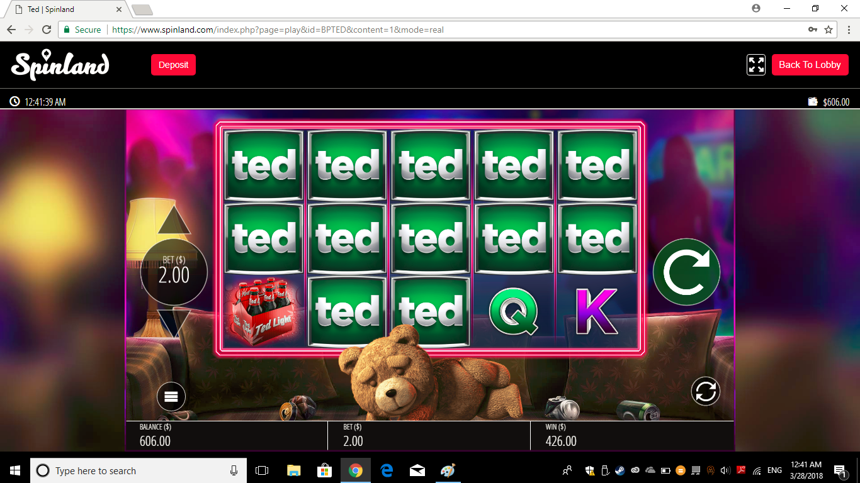Close the Ted | Spinland tab
The height and width of the screenshot is (483, 860).
(x=119, y=9)
